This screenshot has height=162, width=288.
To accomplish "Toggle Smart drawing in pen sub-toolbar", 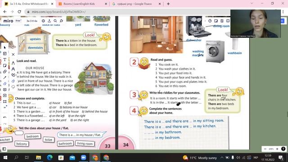I will [13, 75].
